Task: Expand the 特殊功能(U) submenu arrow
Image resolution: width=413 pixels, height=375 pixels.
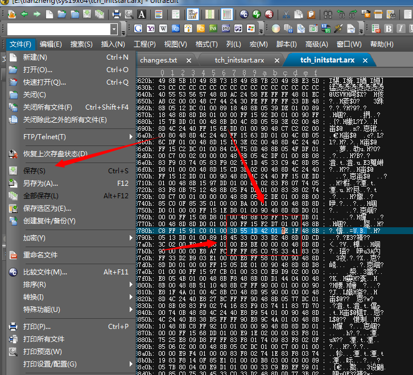Action: tap(131, 310)
